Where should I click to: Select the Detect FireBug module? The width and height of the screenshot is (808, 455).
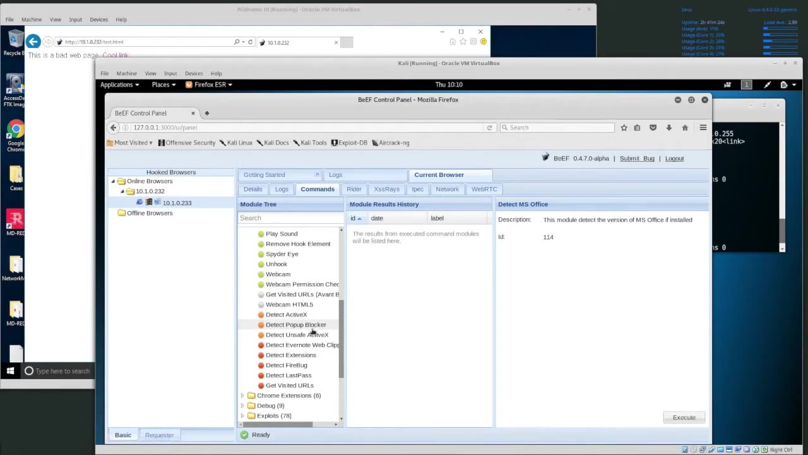point(287,365)
